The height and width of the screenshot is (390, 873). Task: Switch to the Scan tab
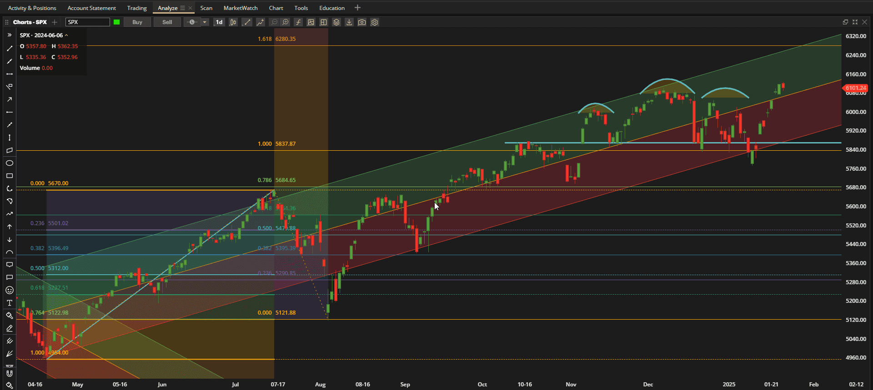(206, 8)
